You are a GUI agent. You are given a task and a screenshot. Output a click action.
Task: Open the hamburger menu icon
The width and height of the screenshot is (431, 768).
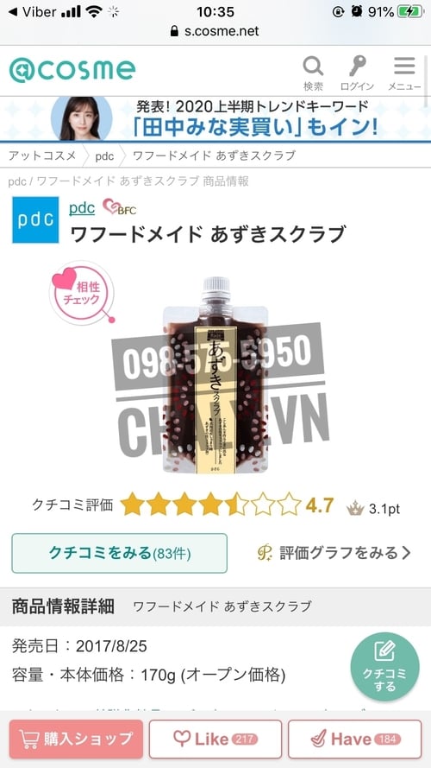404,73
